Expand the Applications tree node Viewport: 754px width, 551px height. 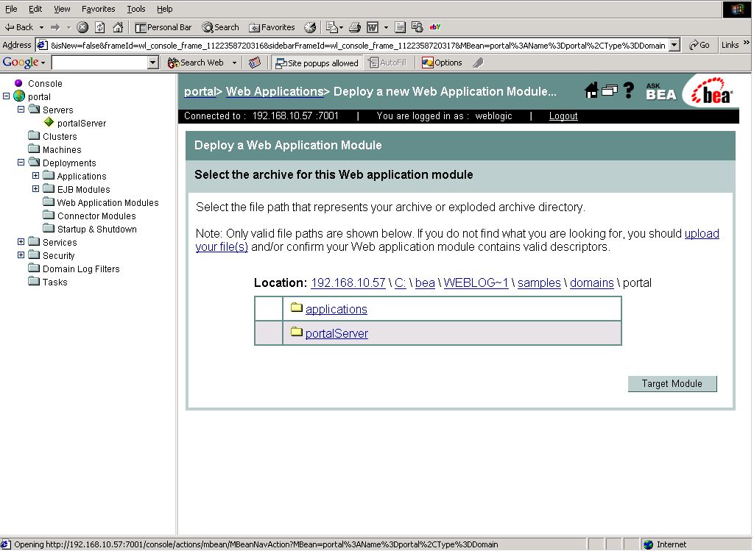point(35,176)
